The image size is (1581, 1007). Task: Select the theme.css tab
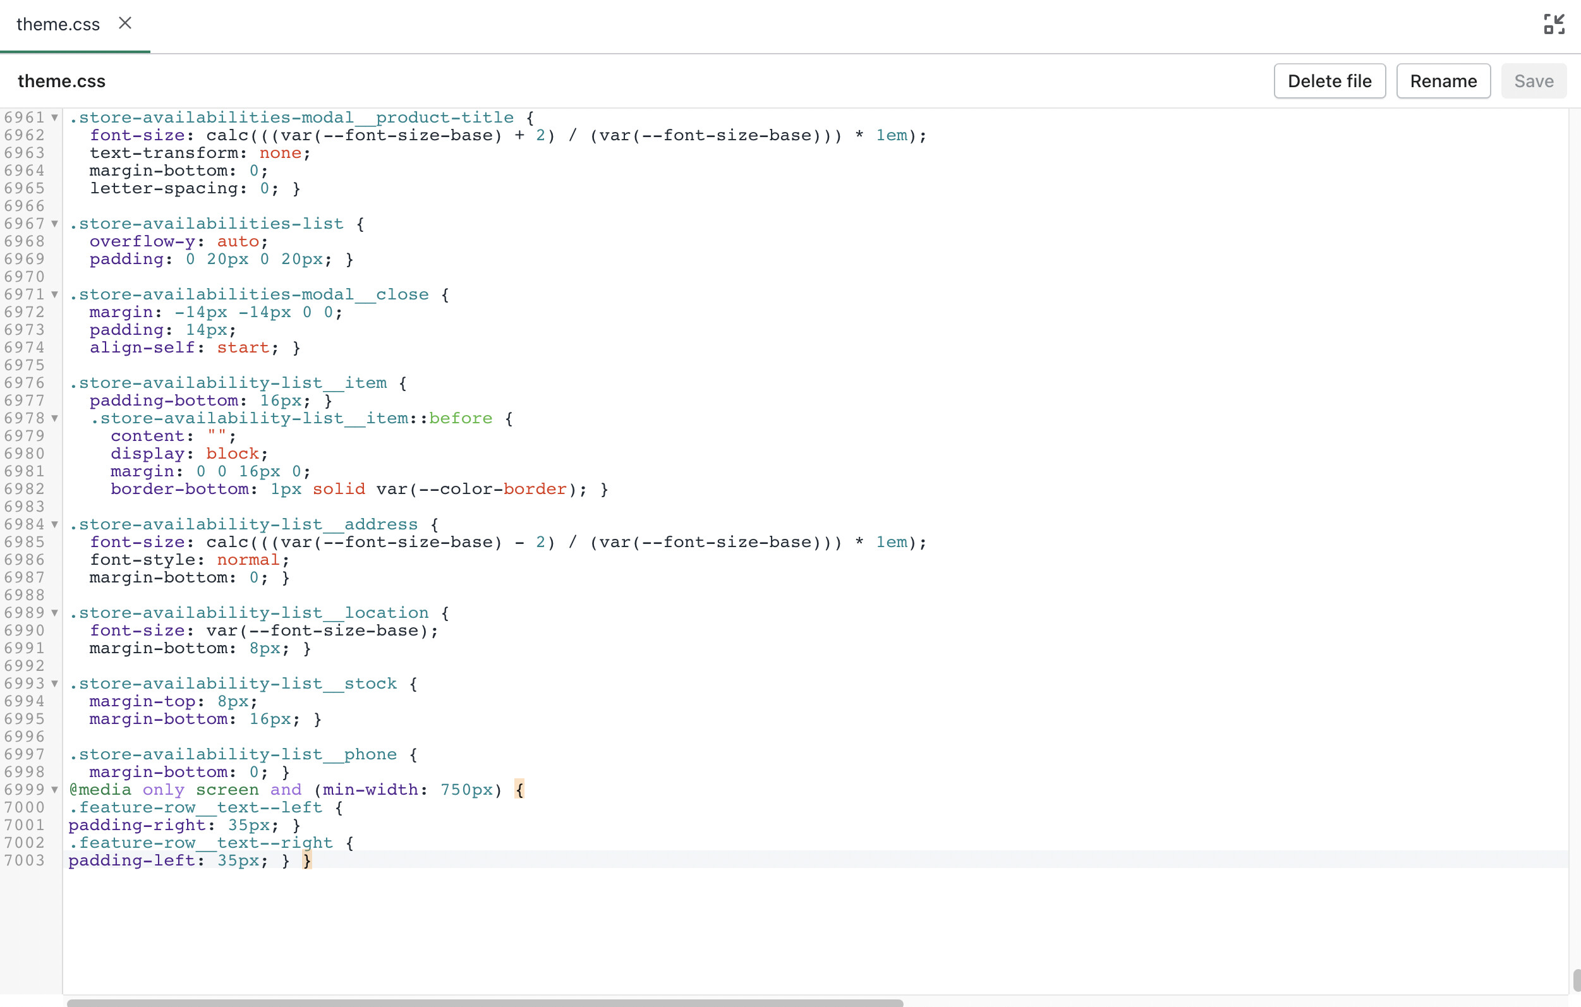58,24
